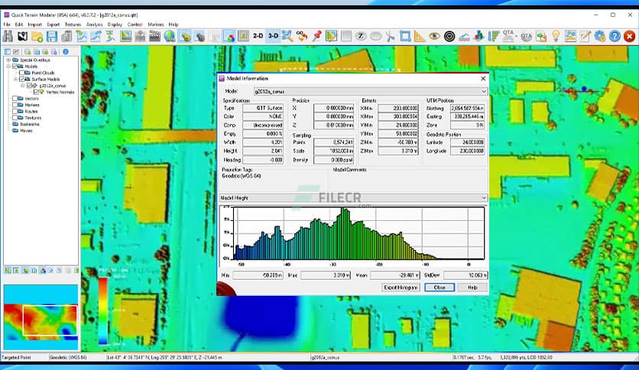
Task: Open the map marker icon in toolbar
Action: click(22, 36)
